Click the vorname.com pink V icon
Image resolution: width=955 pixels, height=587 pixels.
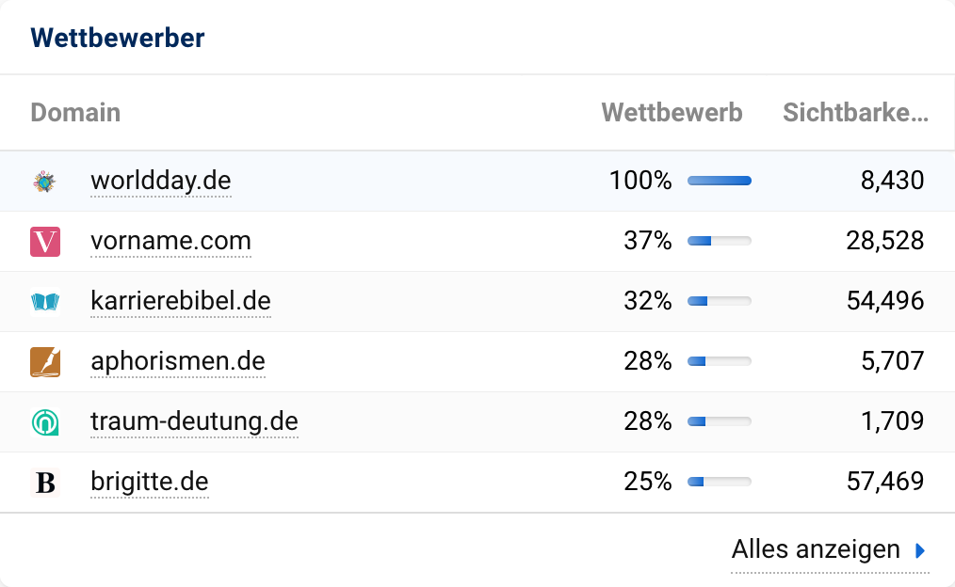pos(45,242)
